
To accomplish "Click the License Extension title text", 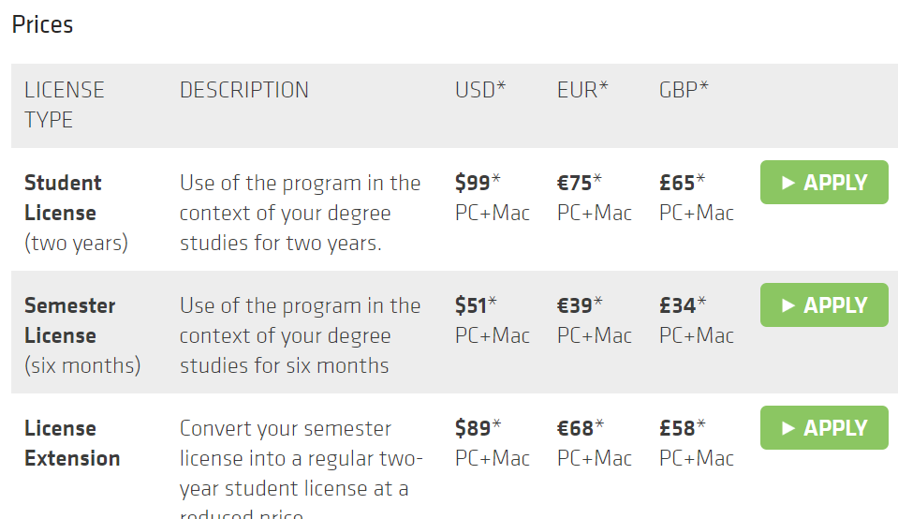I will 72,443.
